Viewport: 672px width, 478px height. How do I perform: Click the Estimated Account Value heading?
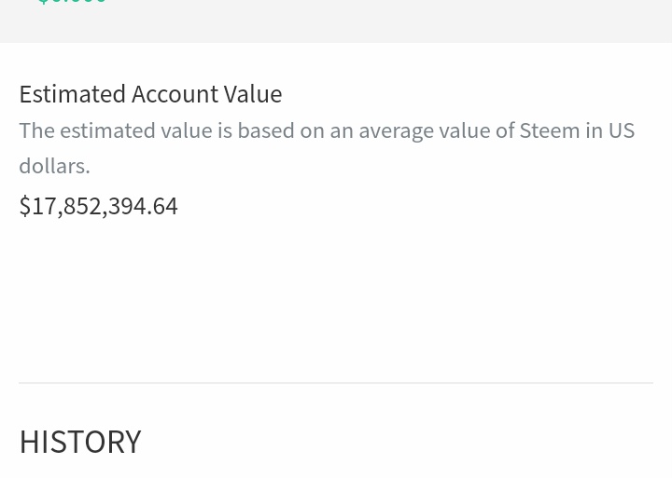tap(150, 93)
